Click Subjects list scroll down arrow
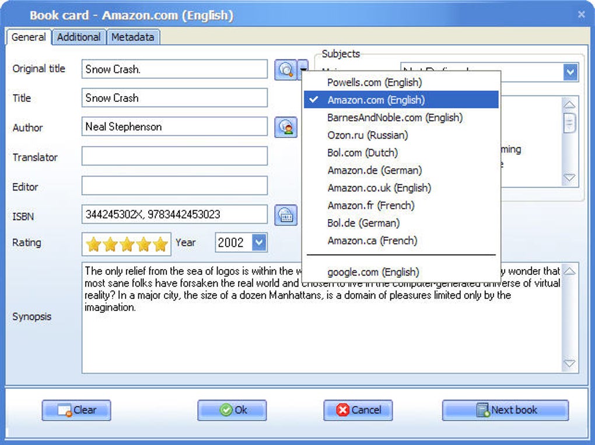This screenshot has width=595, height=445. tap(569, 177)
